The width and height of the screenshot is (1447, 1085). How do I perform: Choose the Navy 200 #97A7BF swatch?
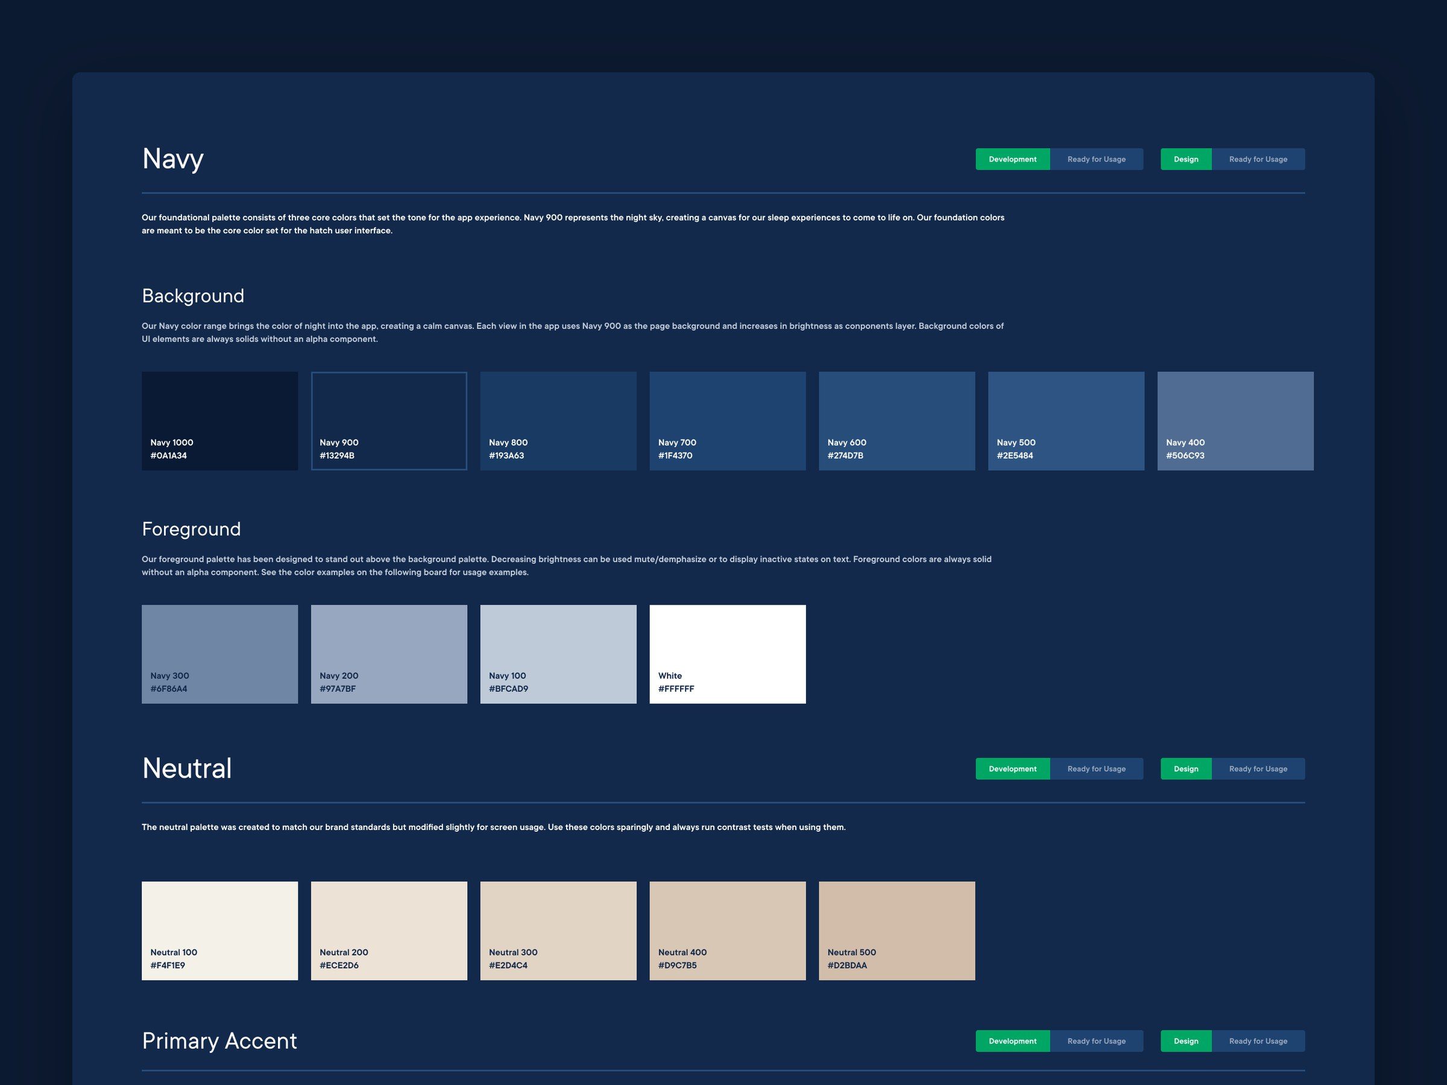[x=389, y=654]
